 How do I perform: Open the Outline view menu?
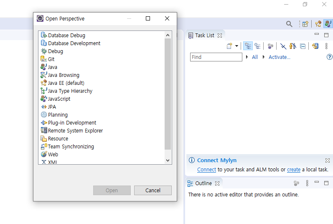[x=307, y=183]
